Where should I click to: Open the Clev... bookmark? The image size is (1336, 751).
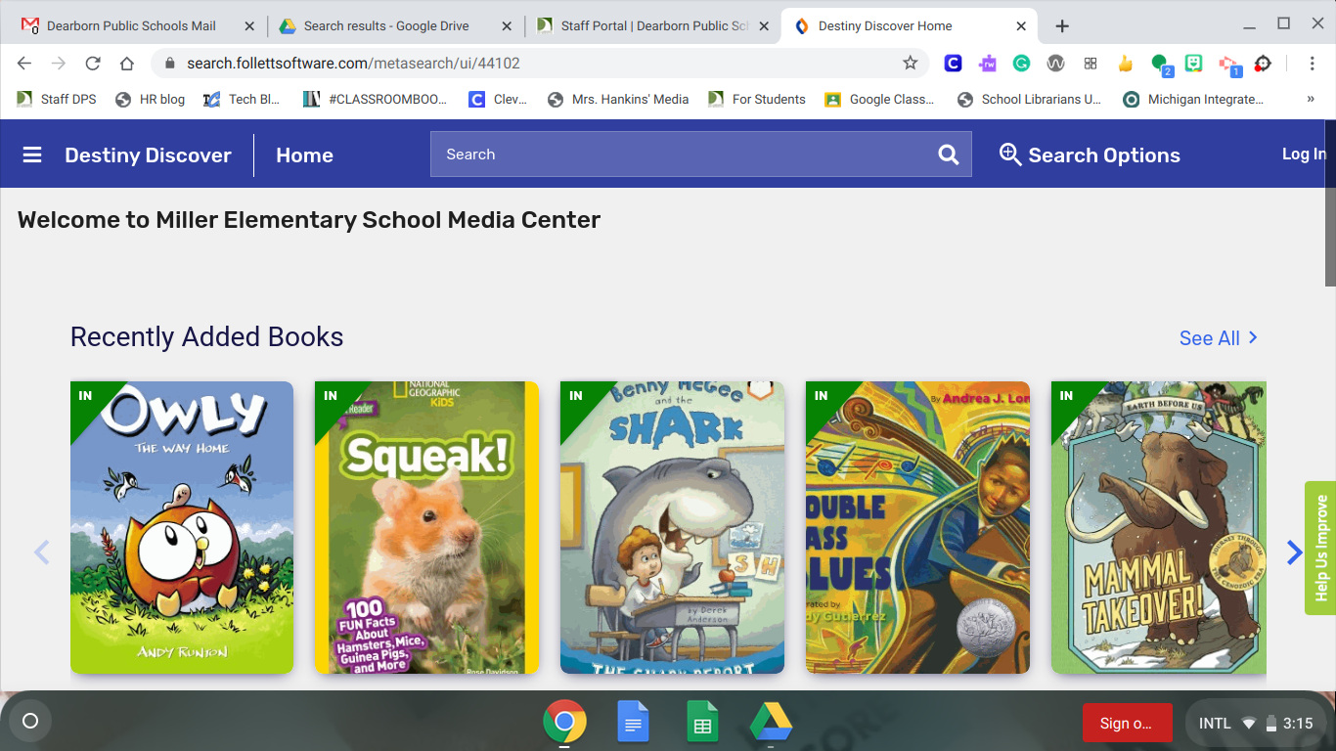coord(498,99)
